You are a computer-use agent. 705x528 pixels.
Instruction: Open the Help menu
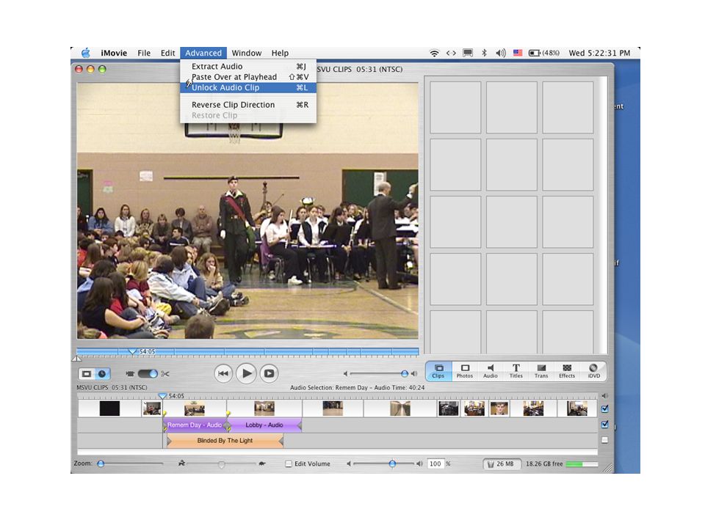click(x=280, y=53)
